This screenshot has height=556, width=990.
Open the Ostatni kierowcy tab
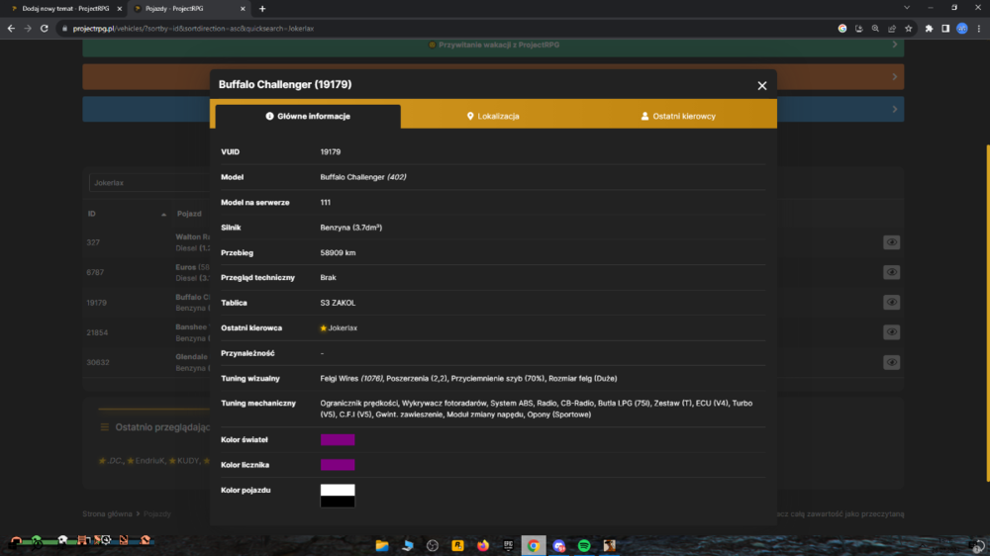679,116
